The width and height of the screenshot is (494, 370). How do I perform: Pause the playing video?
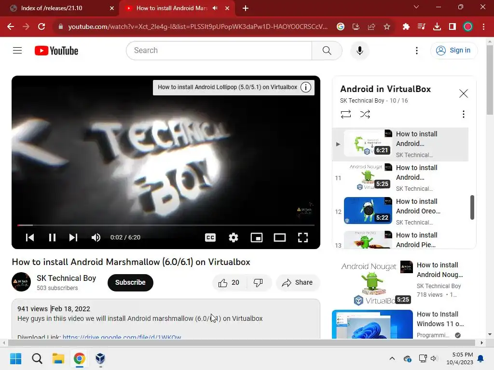tap(52, 237)
